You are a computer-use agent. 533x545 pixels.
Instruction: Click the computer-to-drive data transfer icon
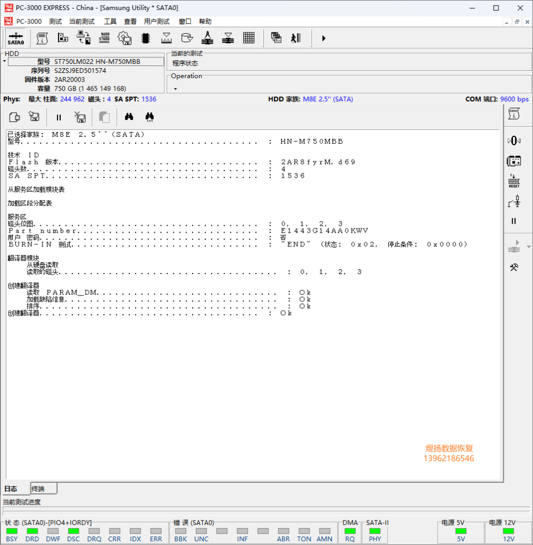84,38
